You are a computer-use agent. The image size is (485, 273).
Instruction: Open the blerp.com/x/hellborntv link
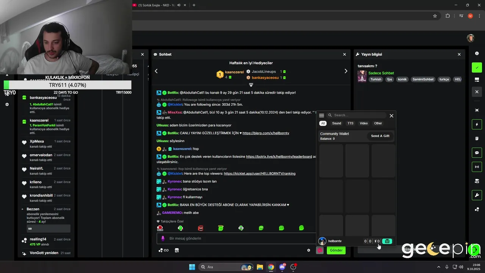click(266, 133)
